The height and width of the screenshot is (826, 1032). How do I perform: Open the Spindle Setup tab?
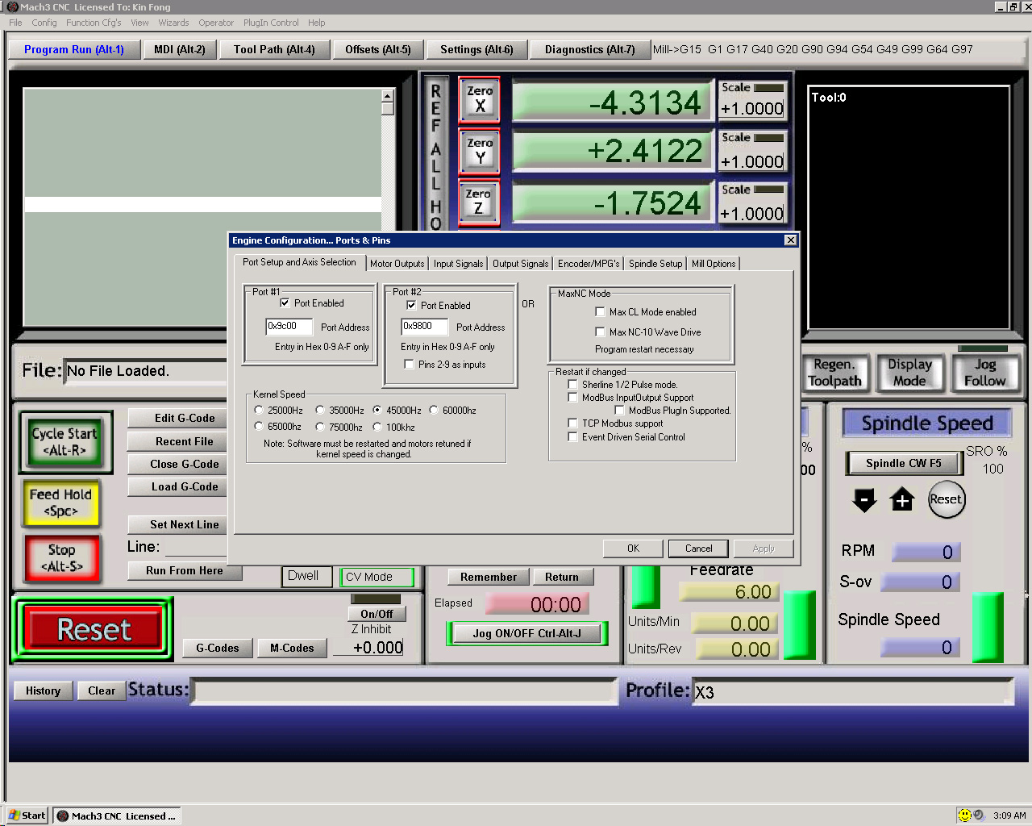click(x=655, y=264)
